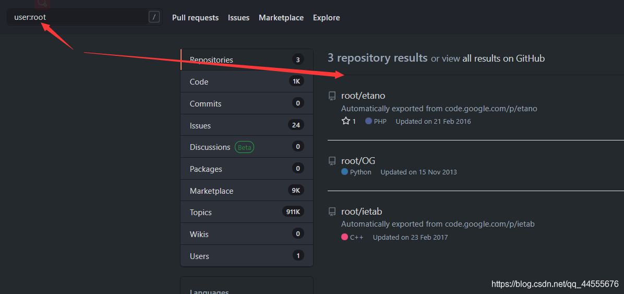
Task: Click the PHP language label under root/etano
Action: (x=380, y=122)
